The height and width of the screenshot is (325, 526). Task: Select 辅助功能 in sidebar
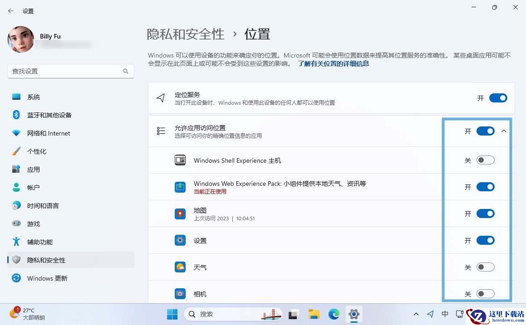click(x=70, y=242)
